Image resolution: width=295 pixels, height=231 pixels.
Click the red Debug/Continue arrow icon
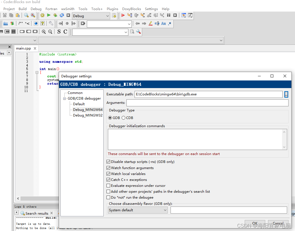[123, 15]
